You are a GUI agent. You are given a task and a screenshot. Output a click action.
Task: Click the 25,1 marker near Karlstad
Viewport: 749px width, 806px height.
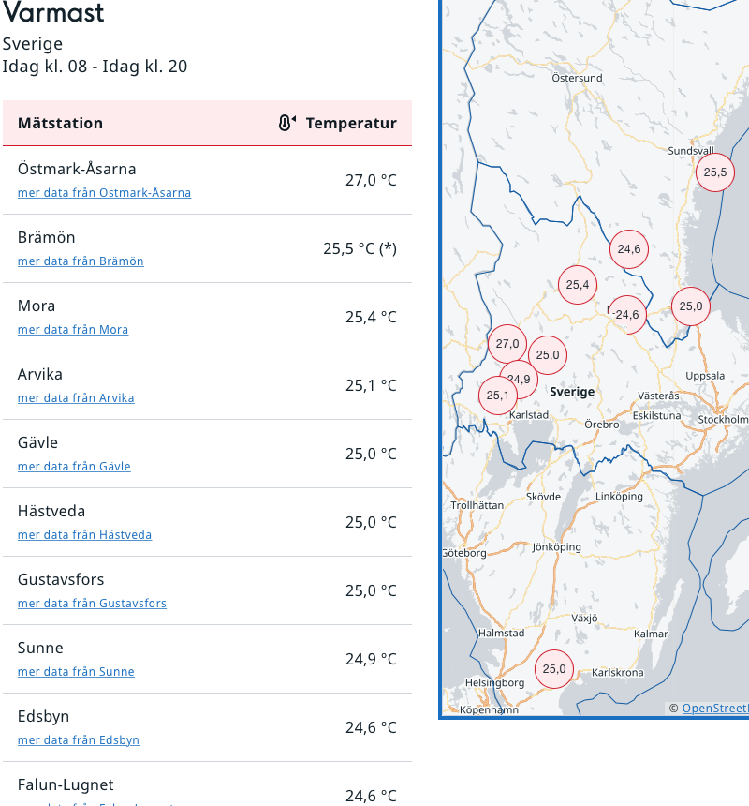(497, 396)
